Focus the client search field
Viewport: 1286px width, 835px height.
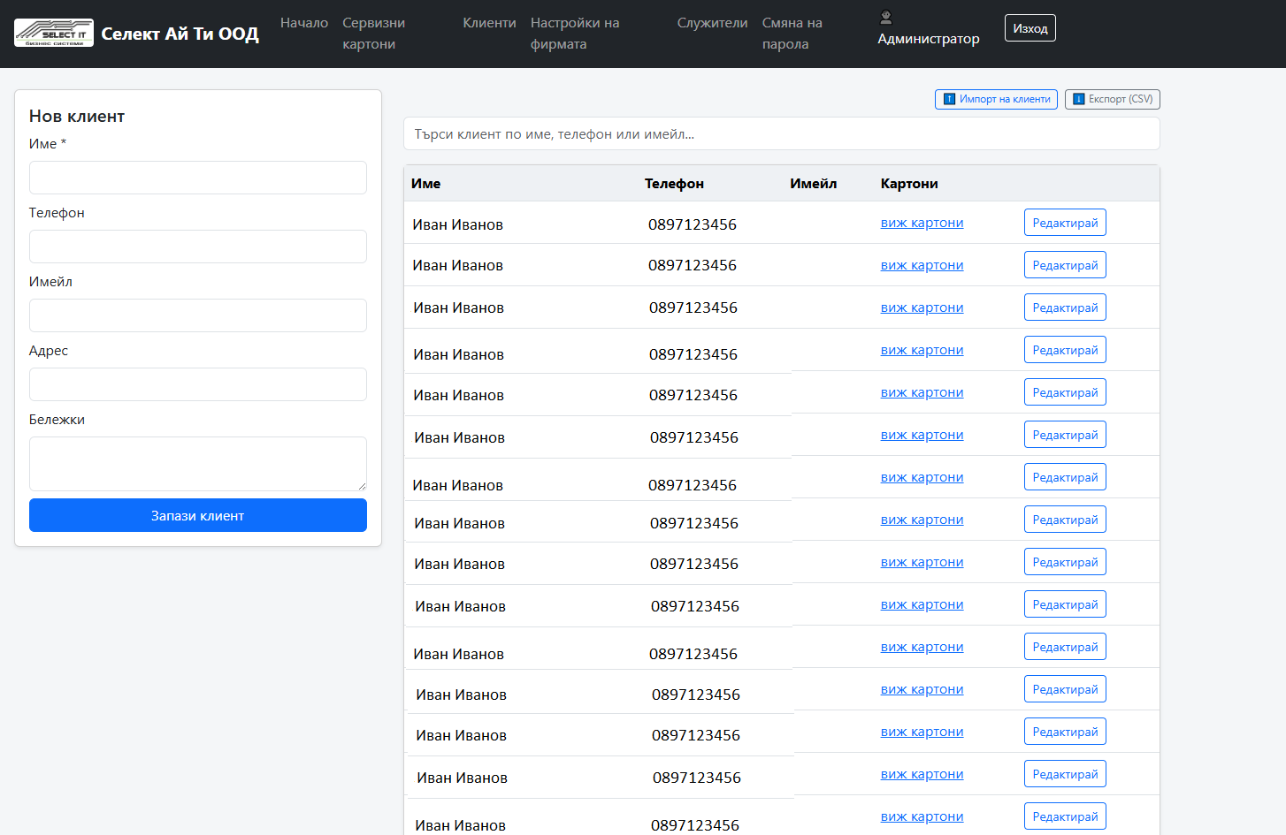tap(782, 134)
